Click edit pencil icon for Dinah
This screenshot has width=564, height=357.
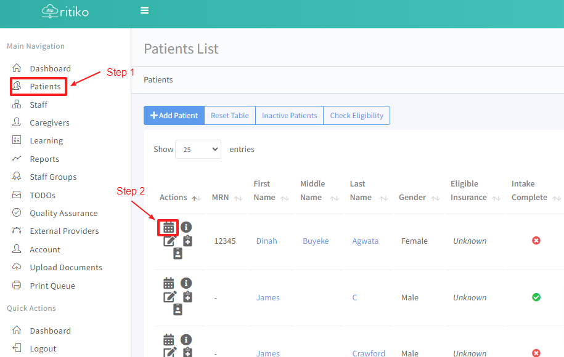170,241
